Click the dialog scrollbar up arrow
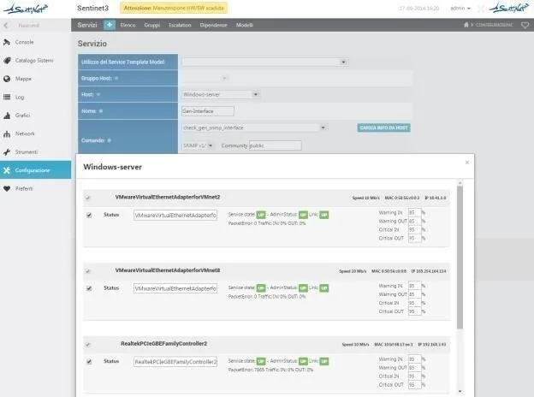This screenshot has width=534, height=397. (x=460, y=183)
